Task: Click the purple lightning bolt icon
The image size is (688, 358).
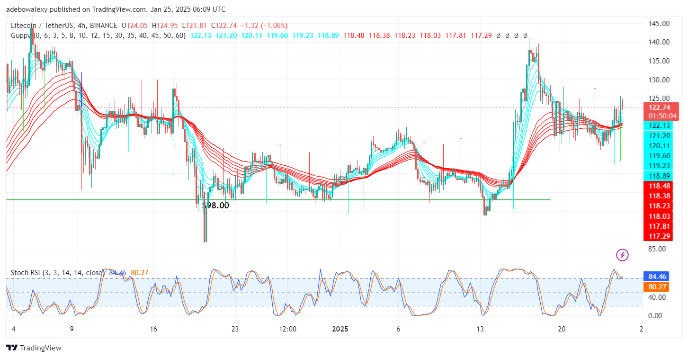Action: (x=622, y=255)
